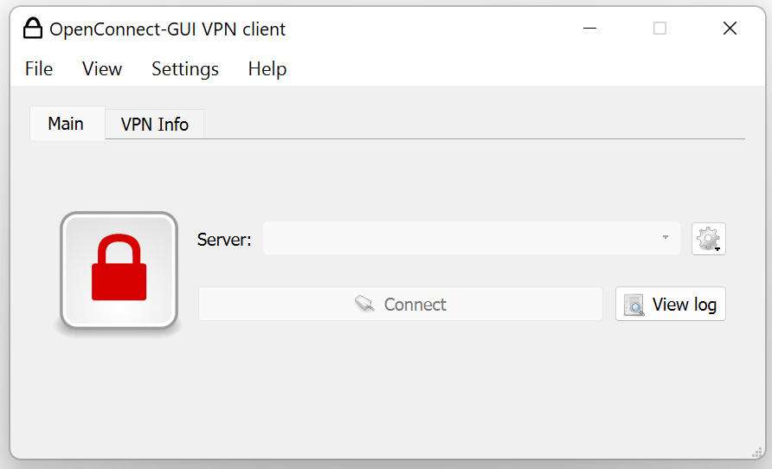Click the red padlock connection status icon

[x=119, y=271]
